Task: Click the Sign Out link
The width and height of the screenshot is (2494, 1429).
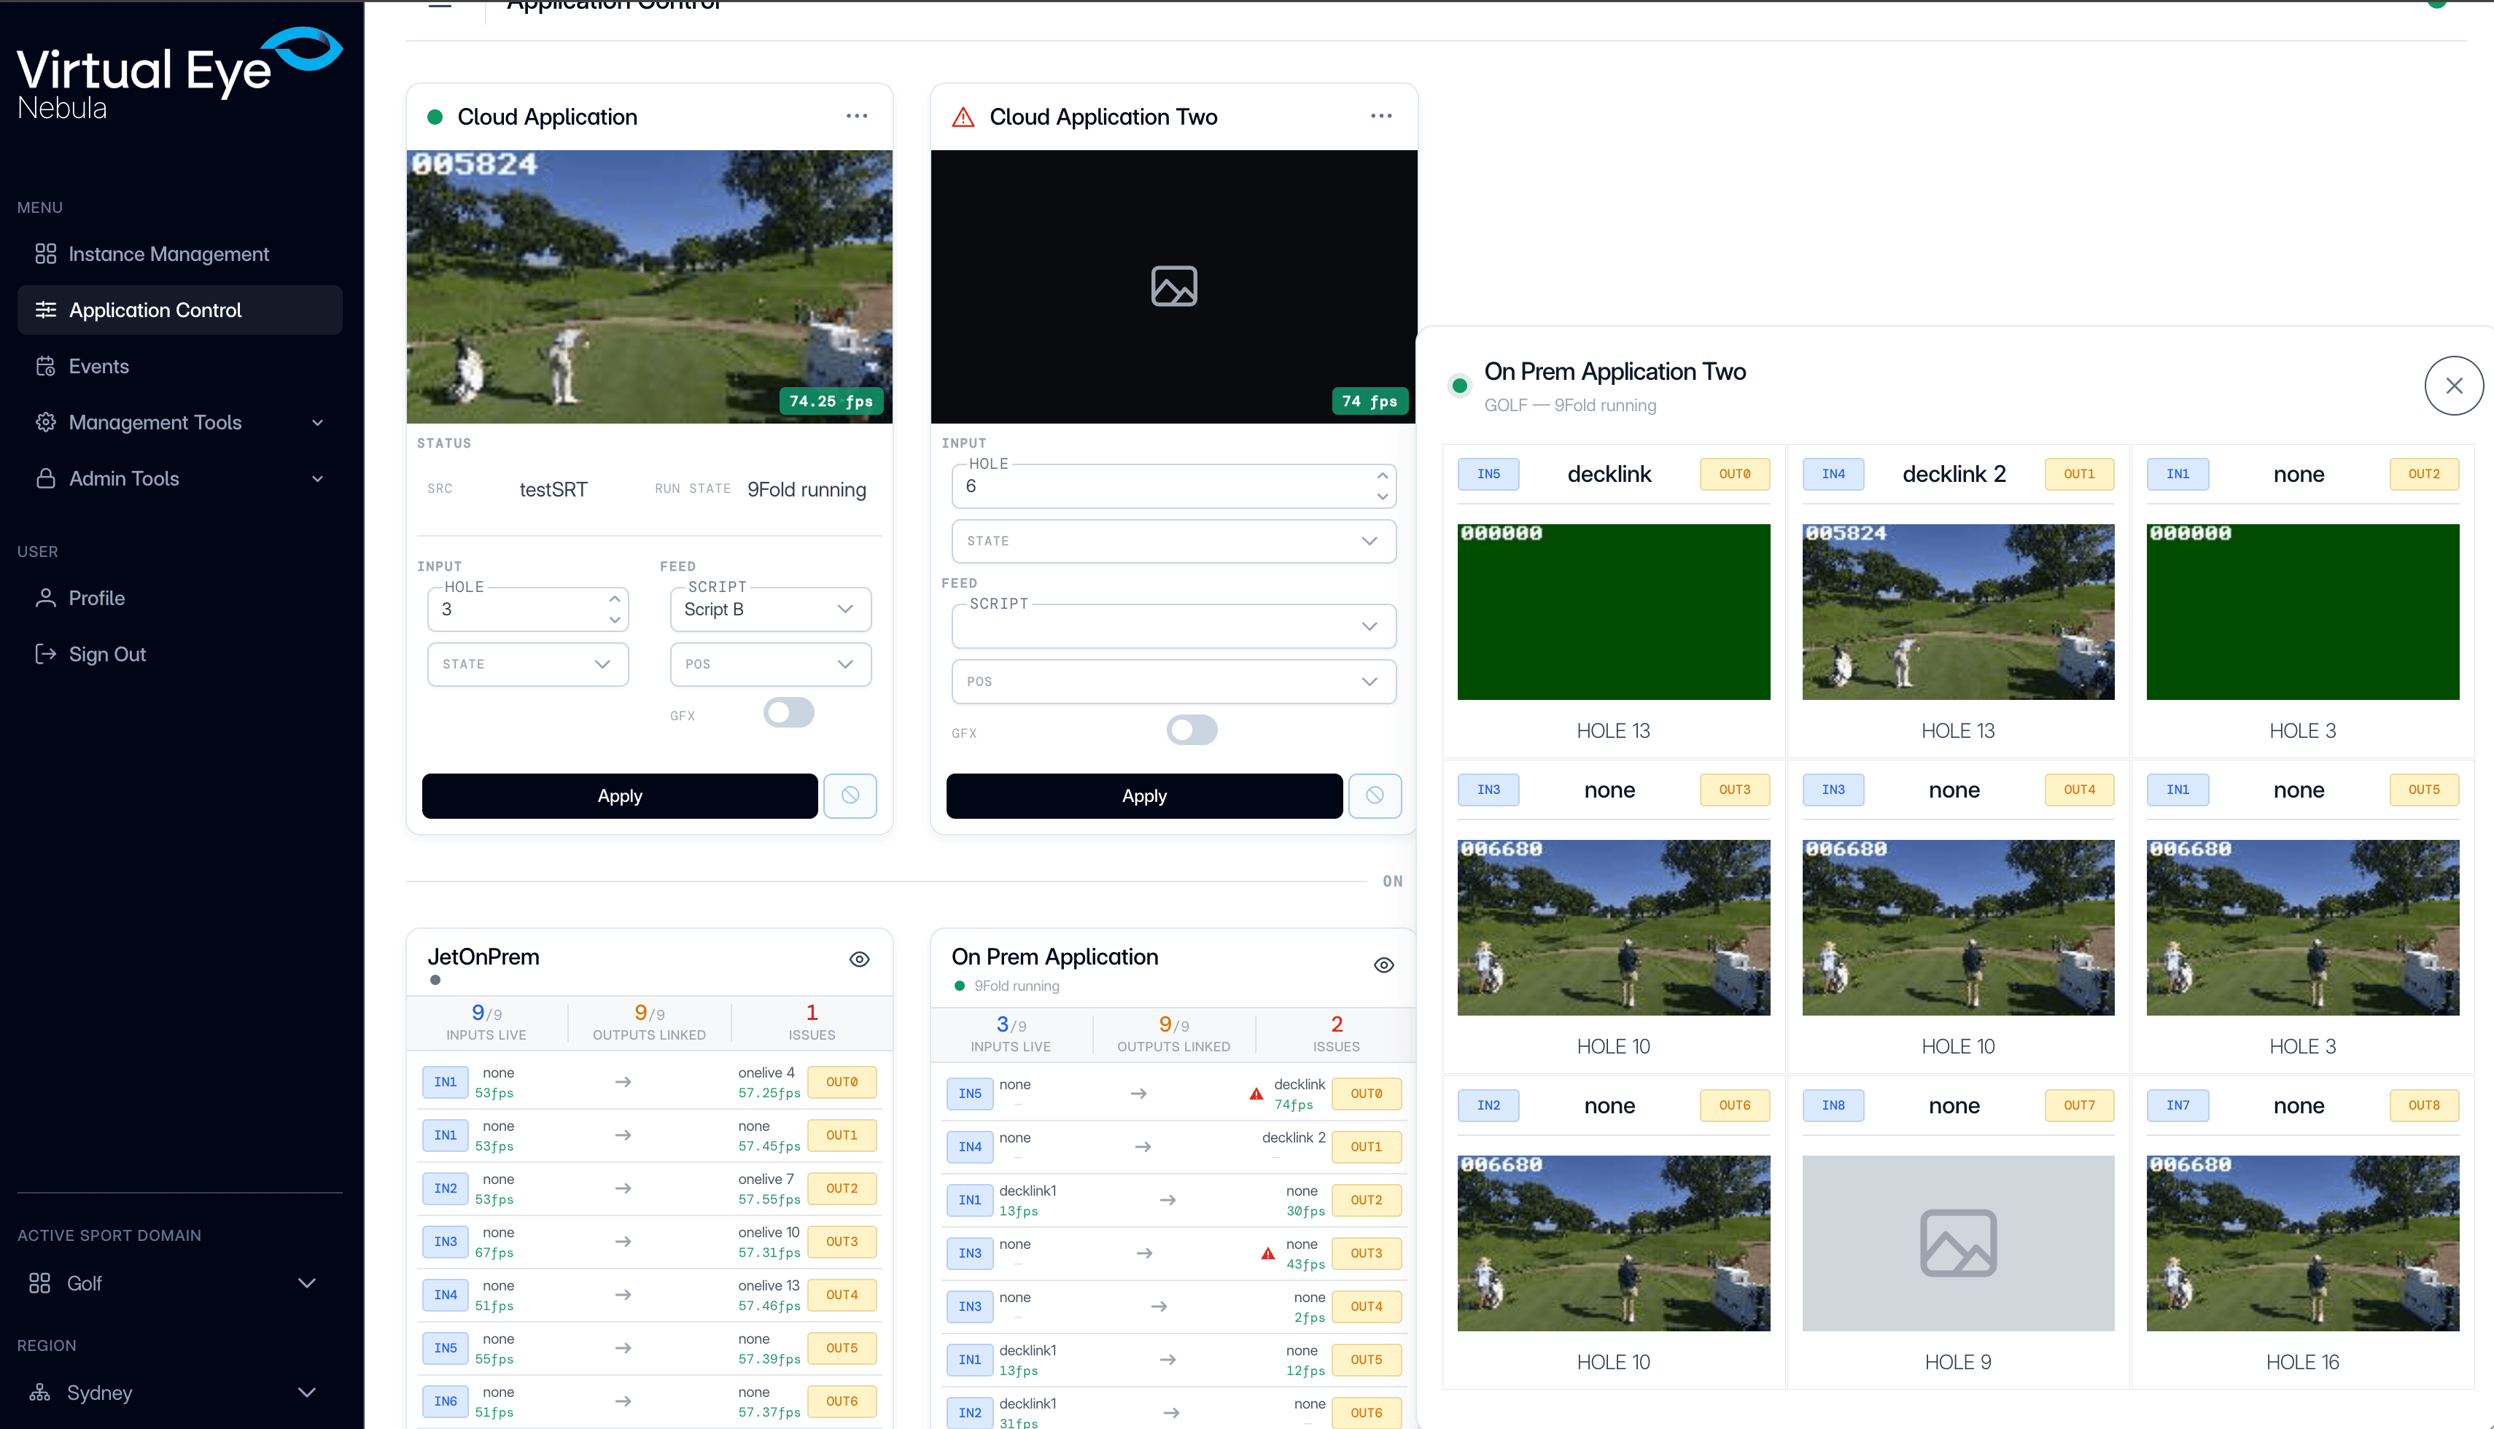Action: point(179,654)
